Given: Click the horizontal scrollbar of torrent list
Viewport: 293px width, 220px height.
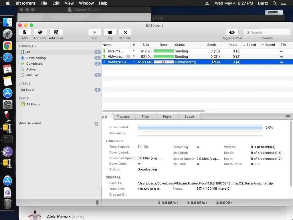Looking at the screenshot, I should pyautogui.click(x=153, y=111).
